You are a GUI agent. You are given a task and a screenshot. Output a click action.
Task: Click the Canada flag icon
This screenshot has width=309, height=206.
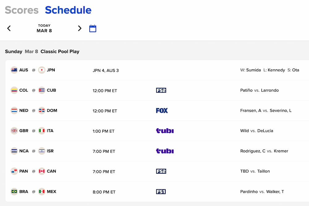42,171
